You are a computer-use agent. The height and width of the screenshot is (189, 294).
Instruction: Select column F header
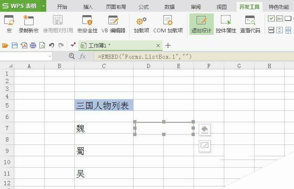(209, 66)
